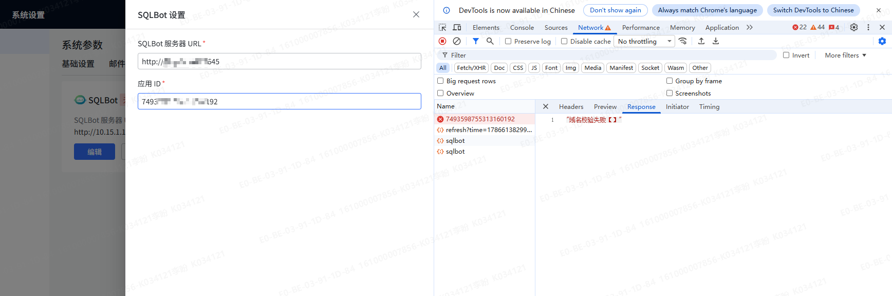Click Switch DevTools to Chinese button
Viewport: 892px width, 296px height.
(813, 10)
